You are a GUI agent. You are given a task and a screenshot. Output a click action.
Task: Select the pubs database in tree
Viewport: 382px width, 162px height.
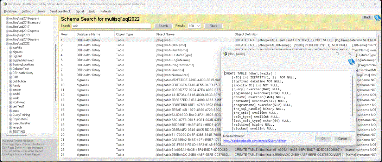pos(15,110)
